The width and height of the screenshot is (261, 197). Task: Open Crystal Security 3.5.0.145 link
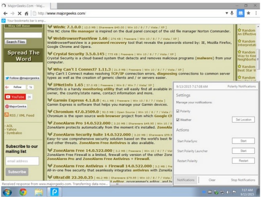(x=79, y=54)
